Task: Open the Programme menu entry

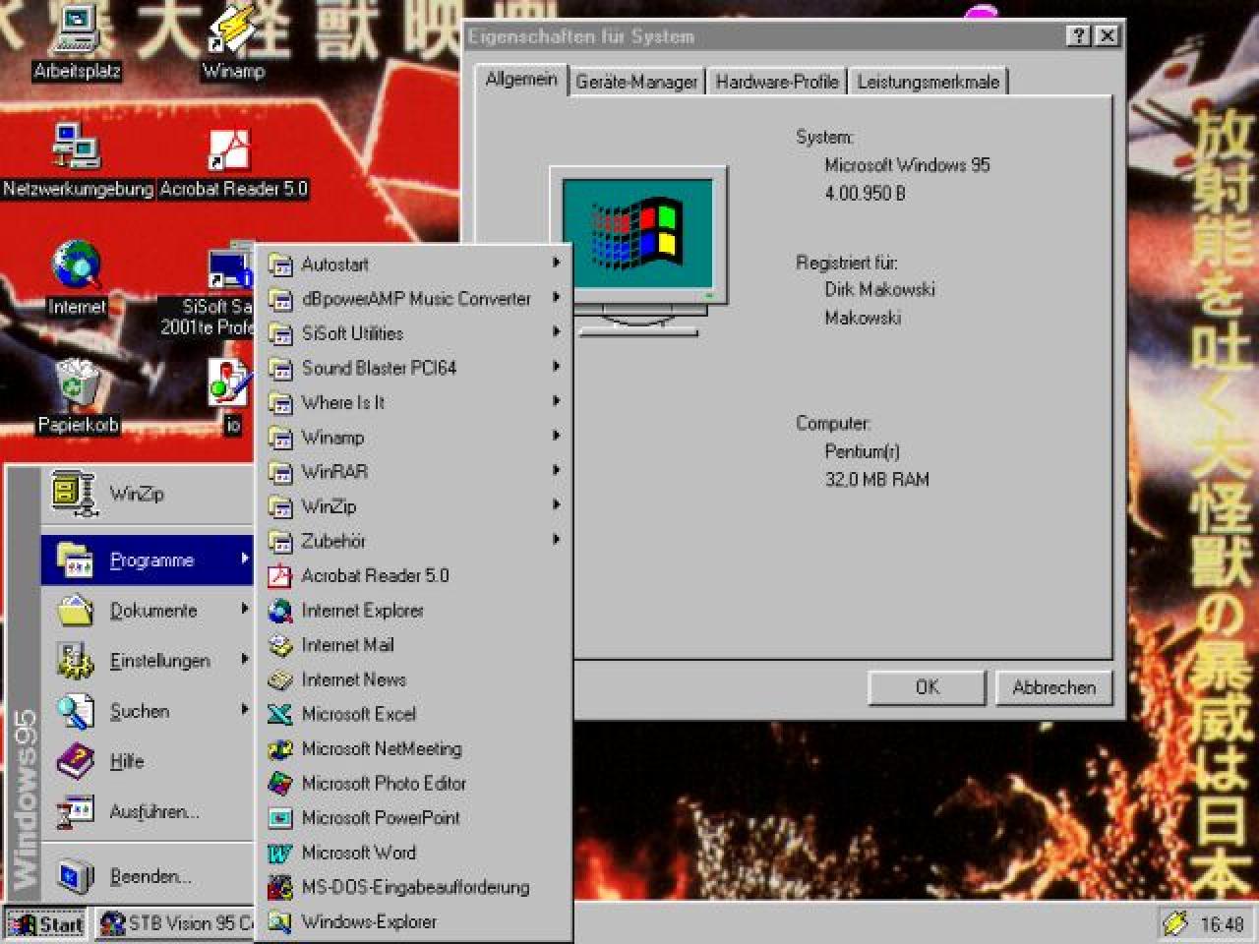Action: pyautogui.click(x=148, y=560)
